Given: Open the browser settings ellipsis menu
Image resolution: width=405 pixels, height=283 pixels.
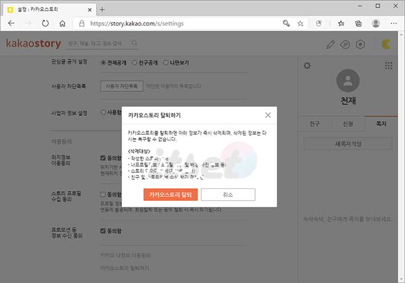Looking at the screenshot, I should (x=394, y=23).
